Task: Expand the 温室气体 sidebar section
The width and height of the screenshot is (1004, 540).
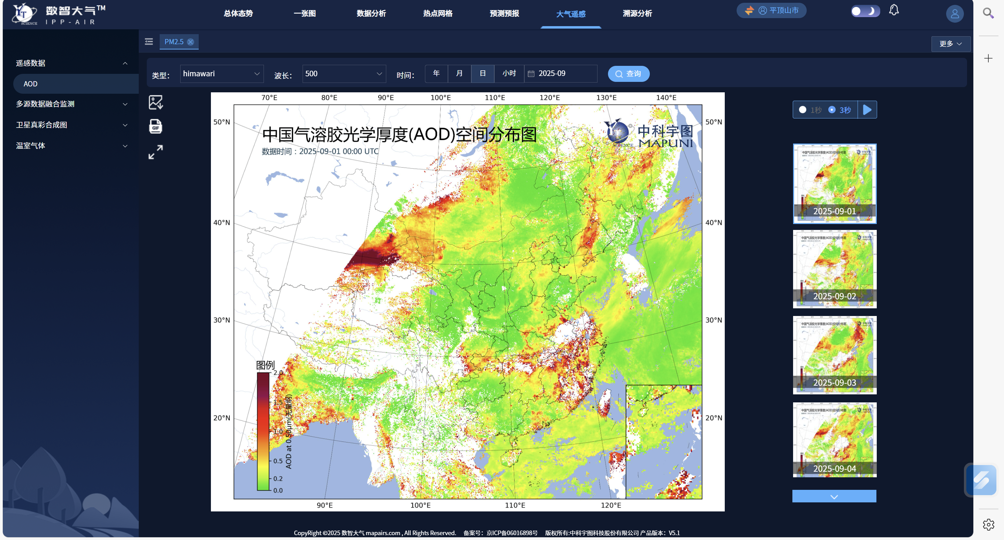Action: click(x=70, y=145)
